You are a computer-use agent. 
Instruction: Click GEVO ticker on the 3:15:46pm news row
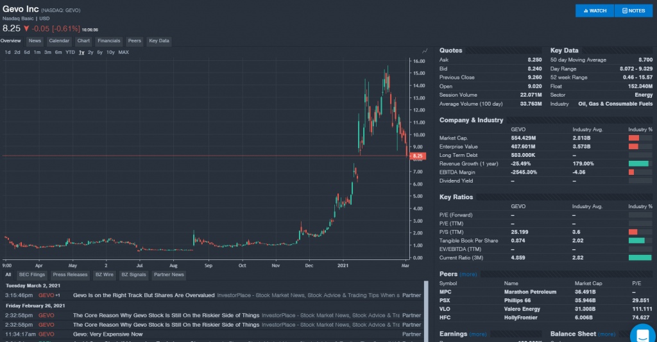pos(46,295)
